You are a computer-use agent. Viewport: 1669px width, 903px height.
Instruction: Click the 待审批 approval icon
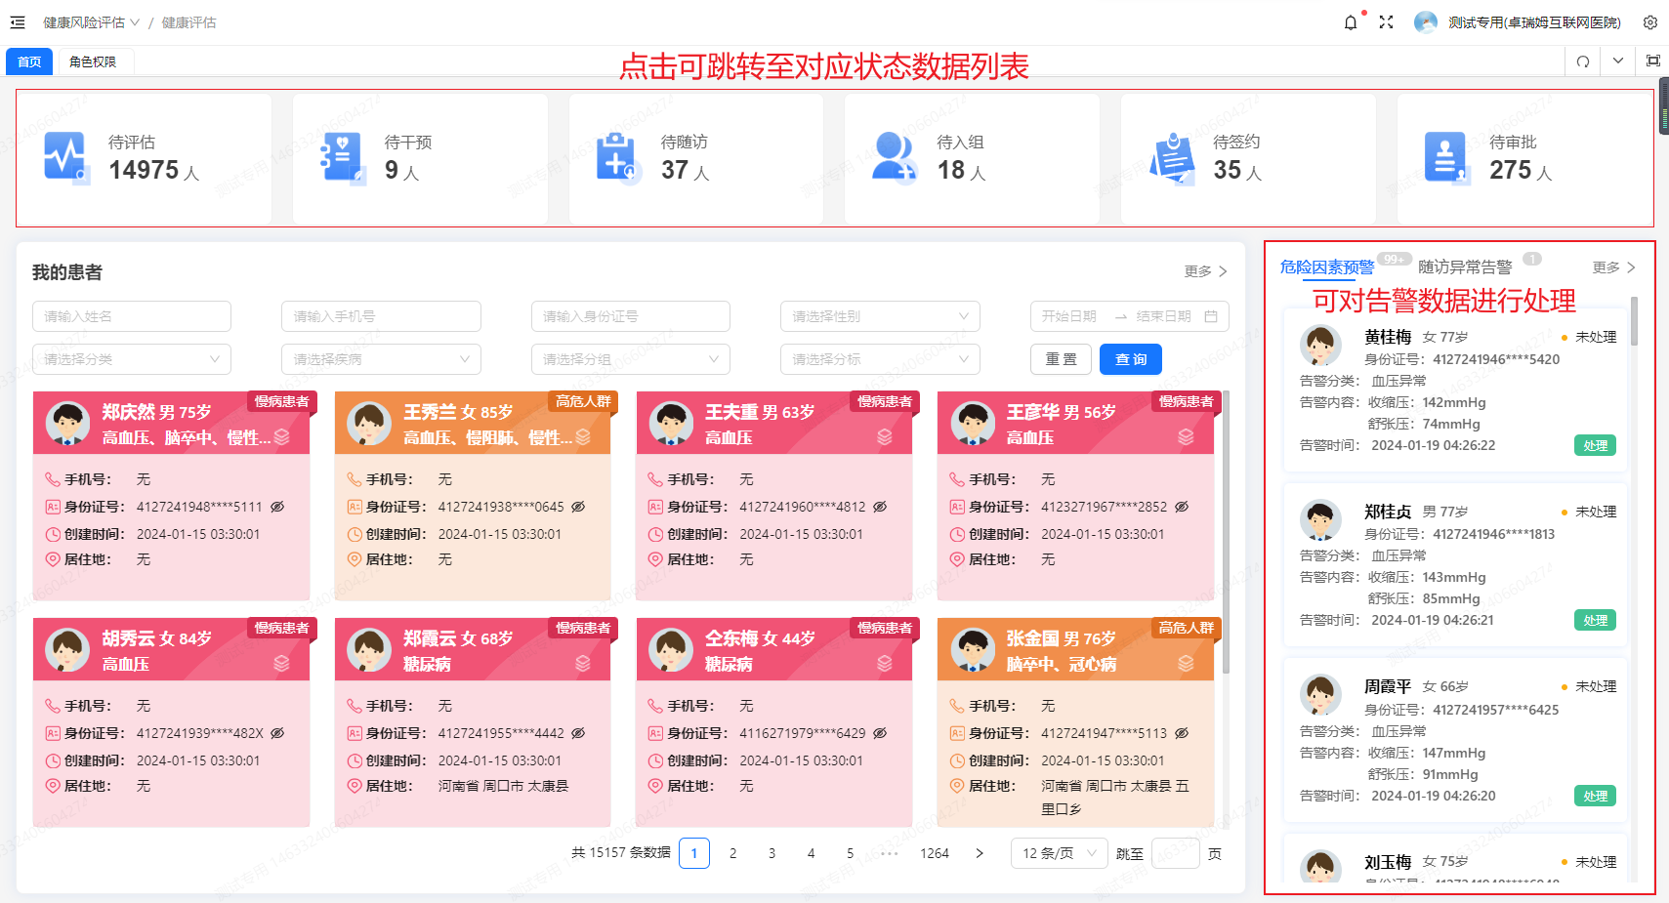[1446, 157]
